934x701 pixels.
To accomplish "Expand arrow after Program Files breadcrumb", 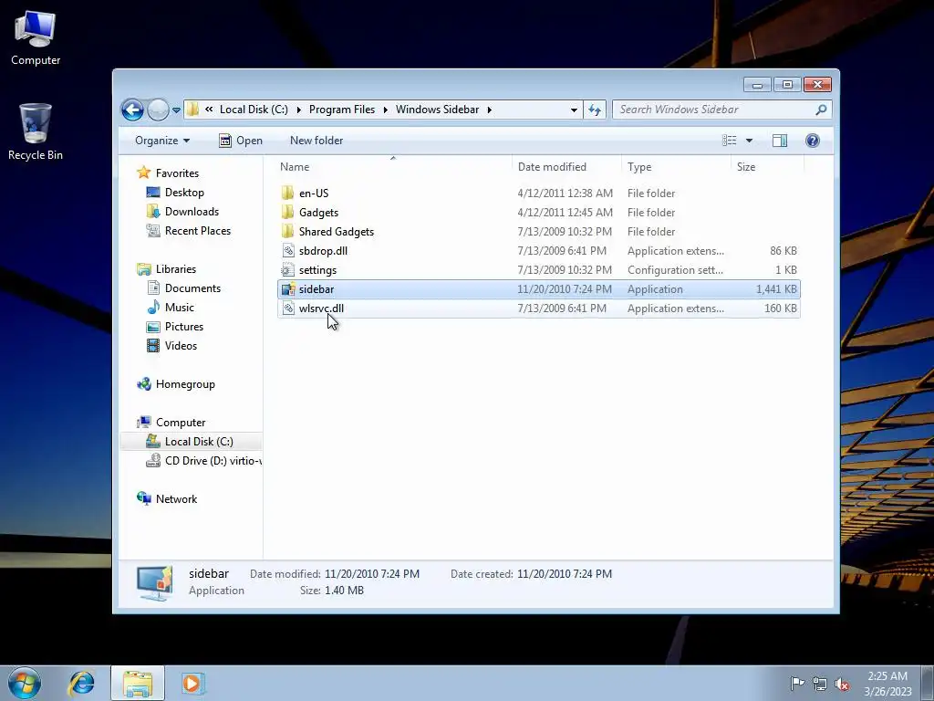I will coord(386,110).
